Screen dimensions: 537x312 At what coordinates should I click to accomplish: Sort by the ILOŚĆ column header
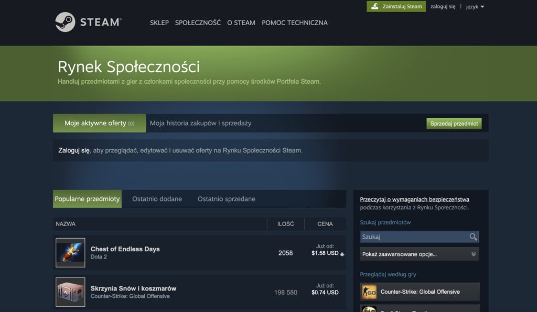tap(286, 224)
